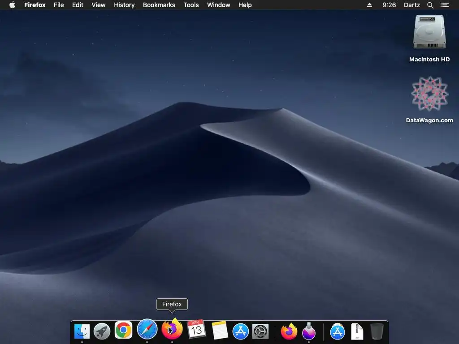Image resolution: width=459 pixels, height=344 pixels.
Task: Open the macOS installer icon in Dock
Action: pyautogui.click(x=309, y=331)
